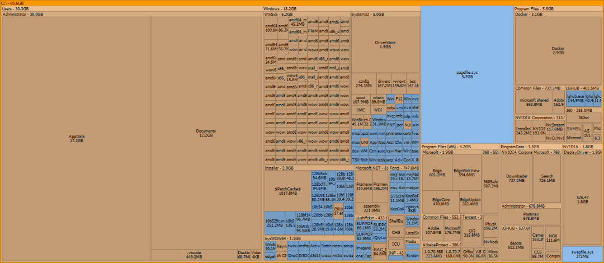Viewport: 604px width, 263px height.
Task: Select the PhysX 198.2MB block
Action: pyautogui.click(x=490, y=226)
